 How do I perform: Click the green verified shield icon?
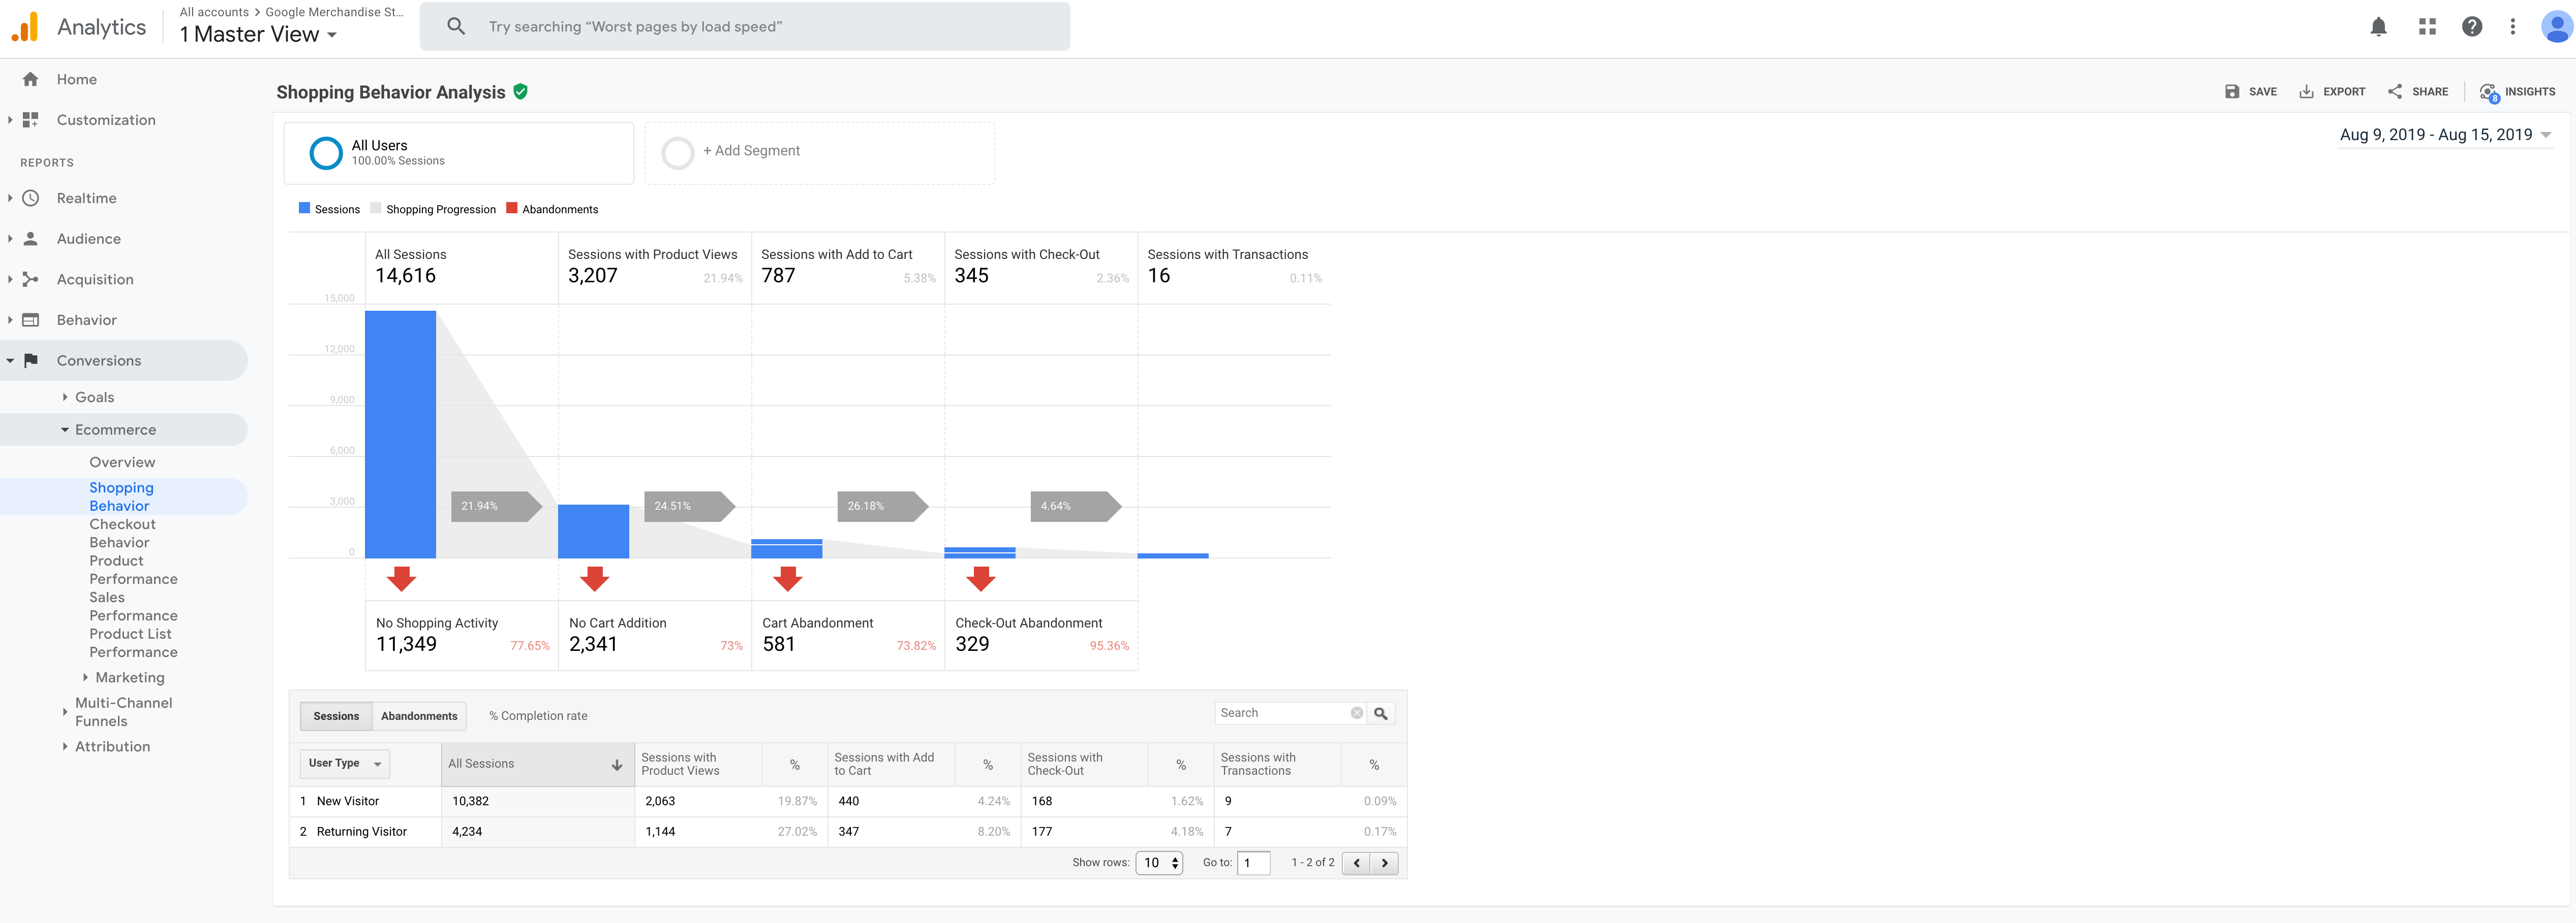tap(520, 92)
